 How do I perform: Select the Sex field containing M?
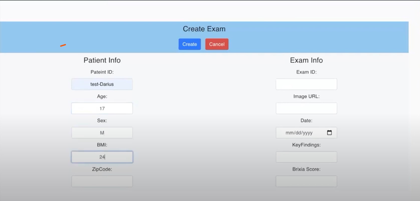[102, 133]
